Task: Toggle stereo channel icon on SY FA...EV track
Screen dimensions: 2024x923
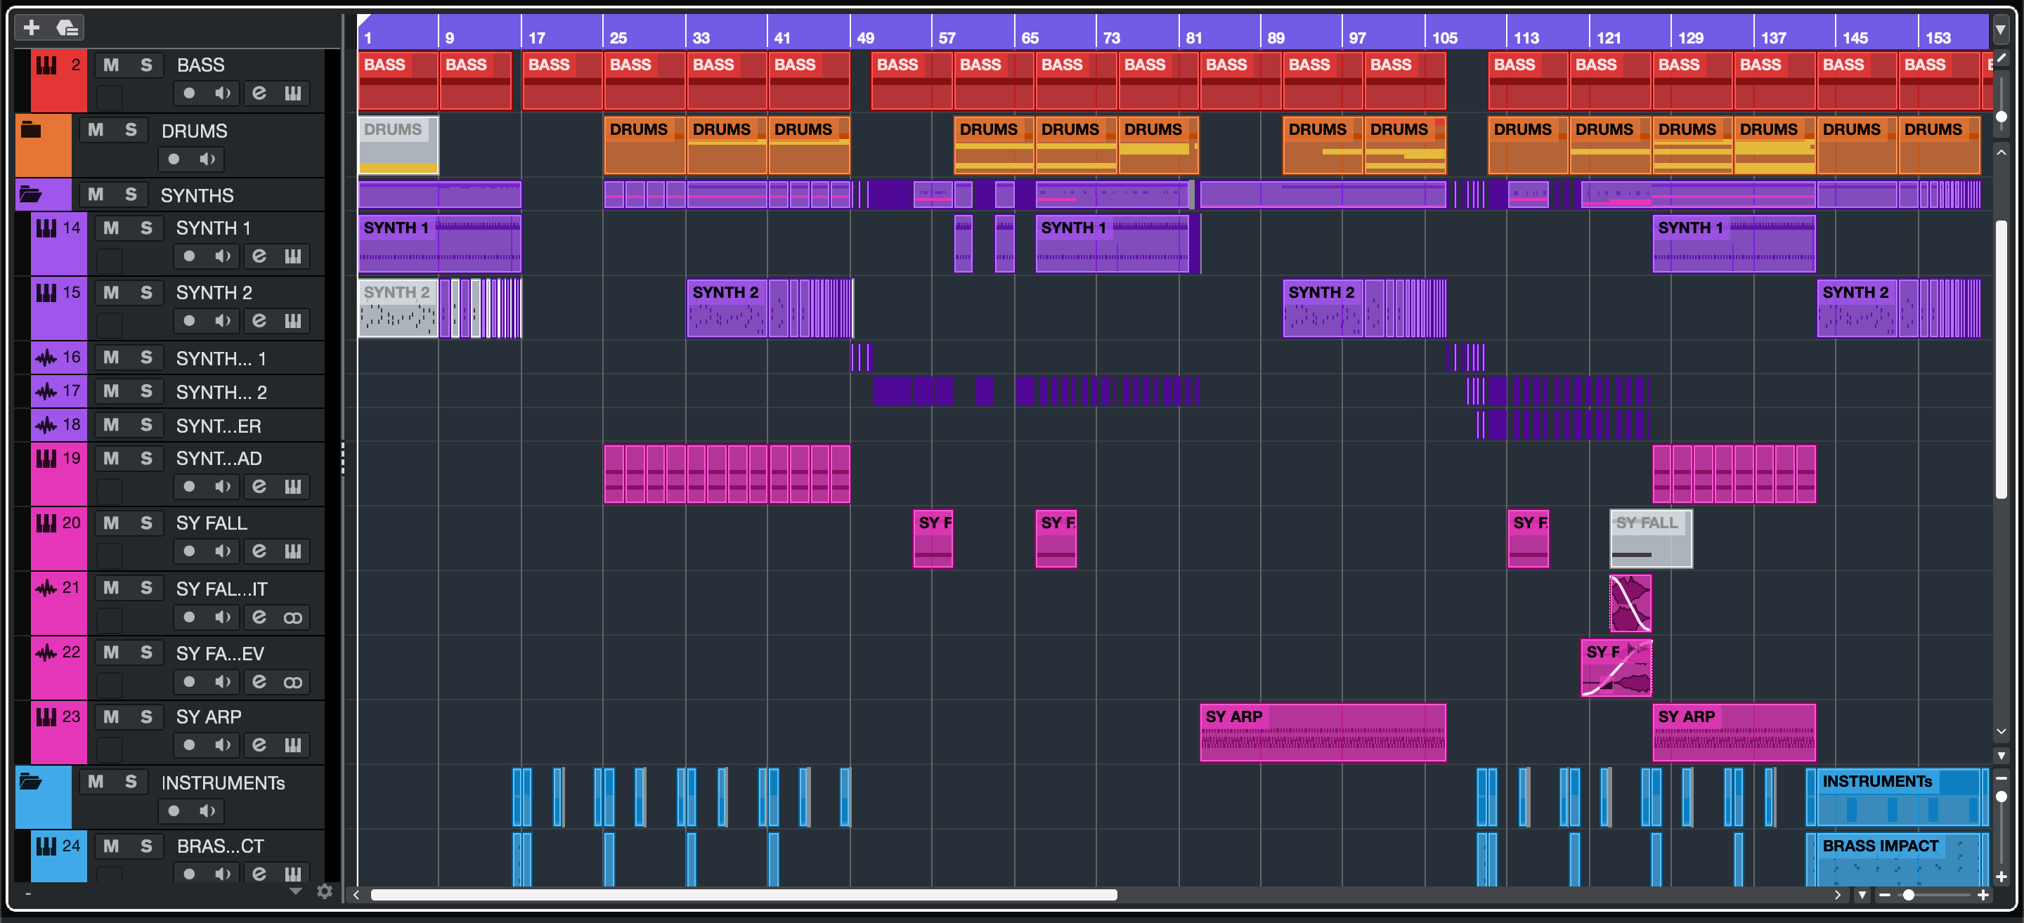Action: click(293, 682)
